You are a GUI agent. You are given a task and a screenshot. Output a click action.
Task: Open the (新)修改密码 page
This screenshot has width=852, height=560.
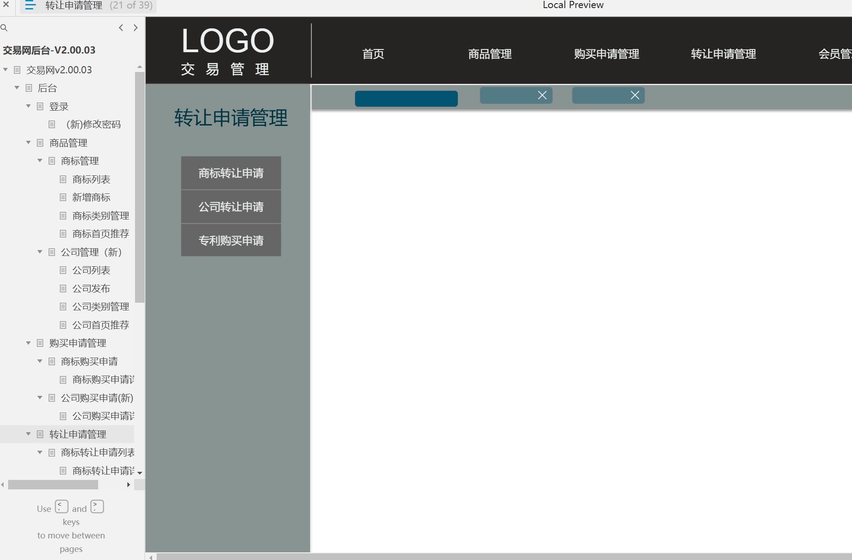93,124
